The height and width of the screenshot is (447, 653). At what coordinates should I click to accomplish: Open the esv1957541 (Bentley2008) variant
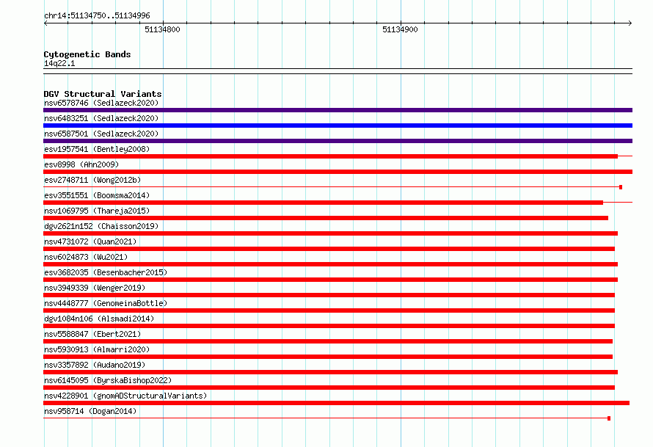97,149
